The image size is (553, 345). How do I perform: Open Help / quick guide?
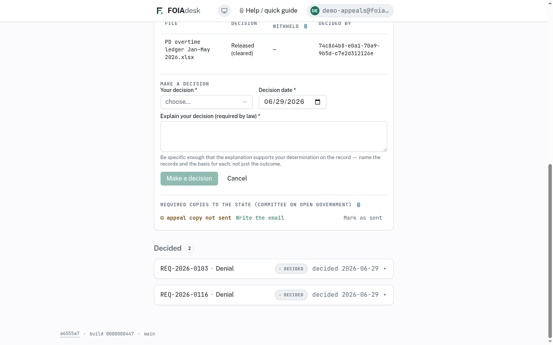[x=268, y=11]
